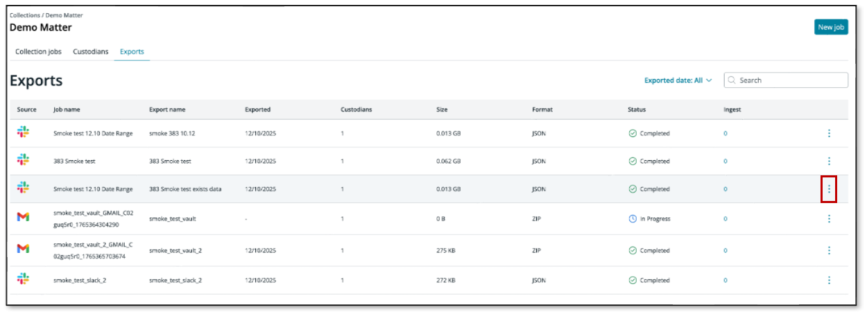Screen dimensions: 867x316
Task: Click Slack icon for smoke_test_slack_2 export
Action: coord(23,280)
